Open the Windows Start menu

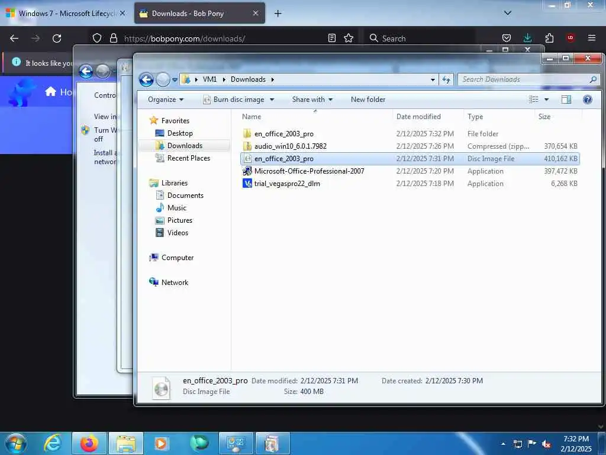click(16, 443)
